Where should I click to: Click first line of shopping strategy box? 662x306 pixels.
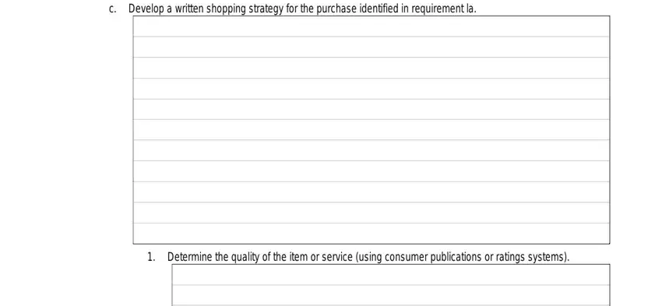coord(371,26)
